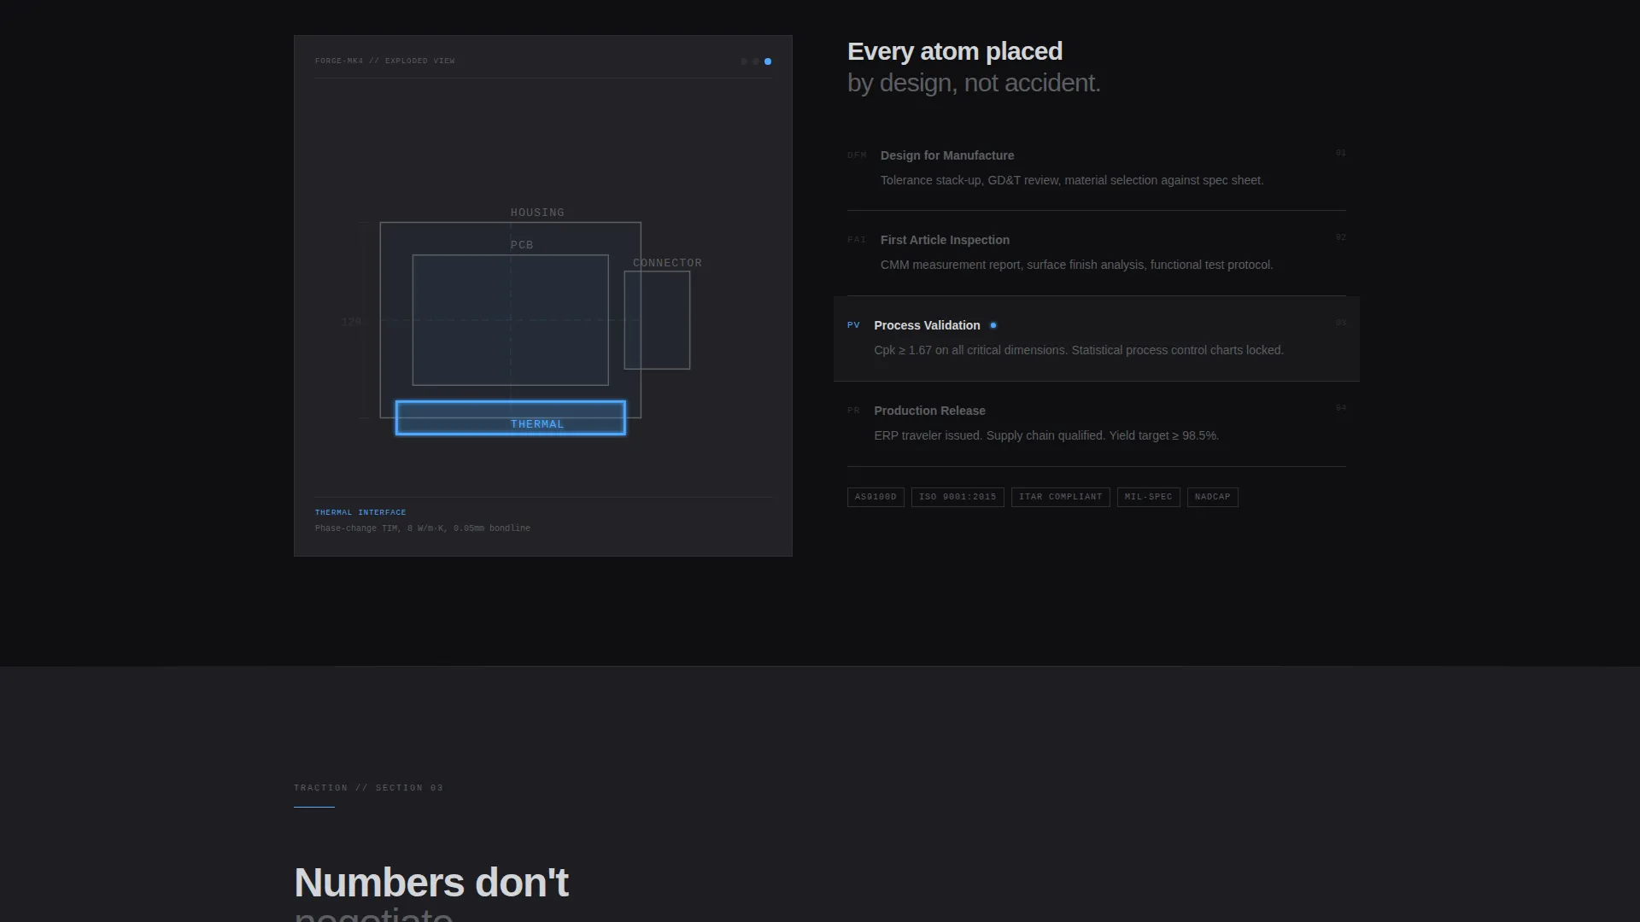
Task: Click the NADCAP badge
Action: tap(1212, 497)
